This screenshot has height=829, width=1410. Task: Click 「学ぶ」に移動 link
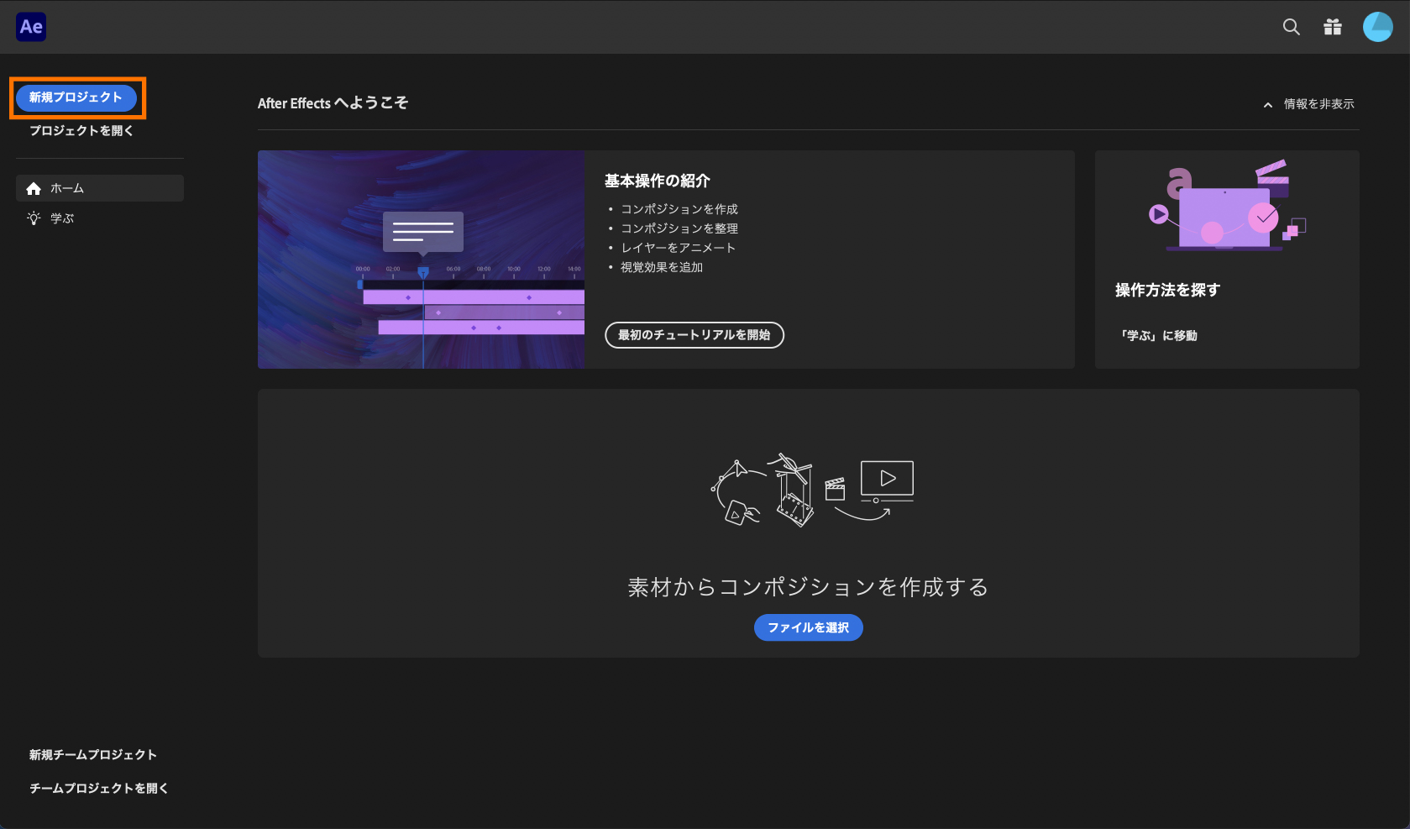tap(1158, 336)
